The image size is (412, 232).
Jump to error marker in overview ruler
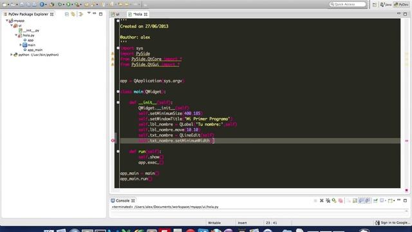406,140
